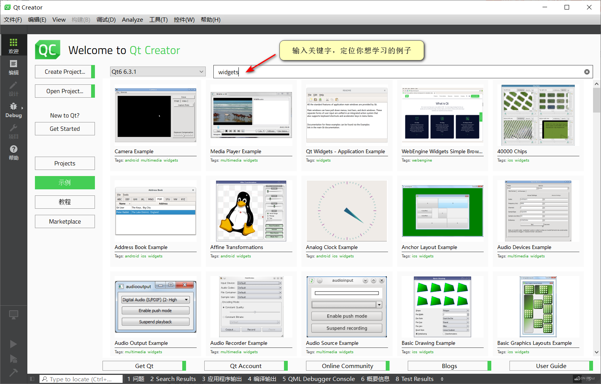Select the Marketplace tab
Image resolution: width=601 pixels, height=384 pixels.
[65, 221]
